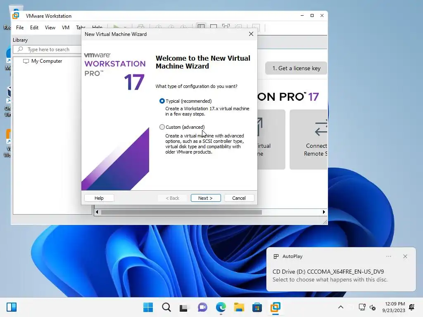
Task: Open Help from the wizard dialog
Action: point(99,198)
